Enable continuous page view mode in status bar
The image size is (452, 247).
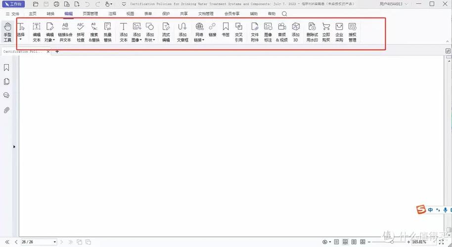click(345, 242)
